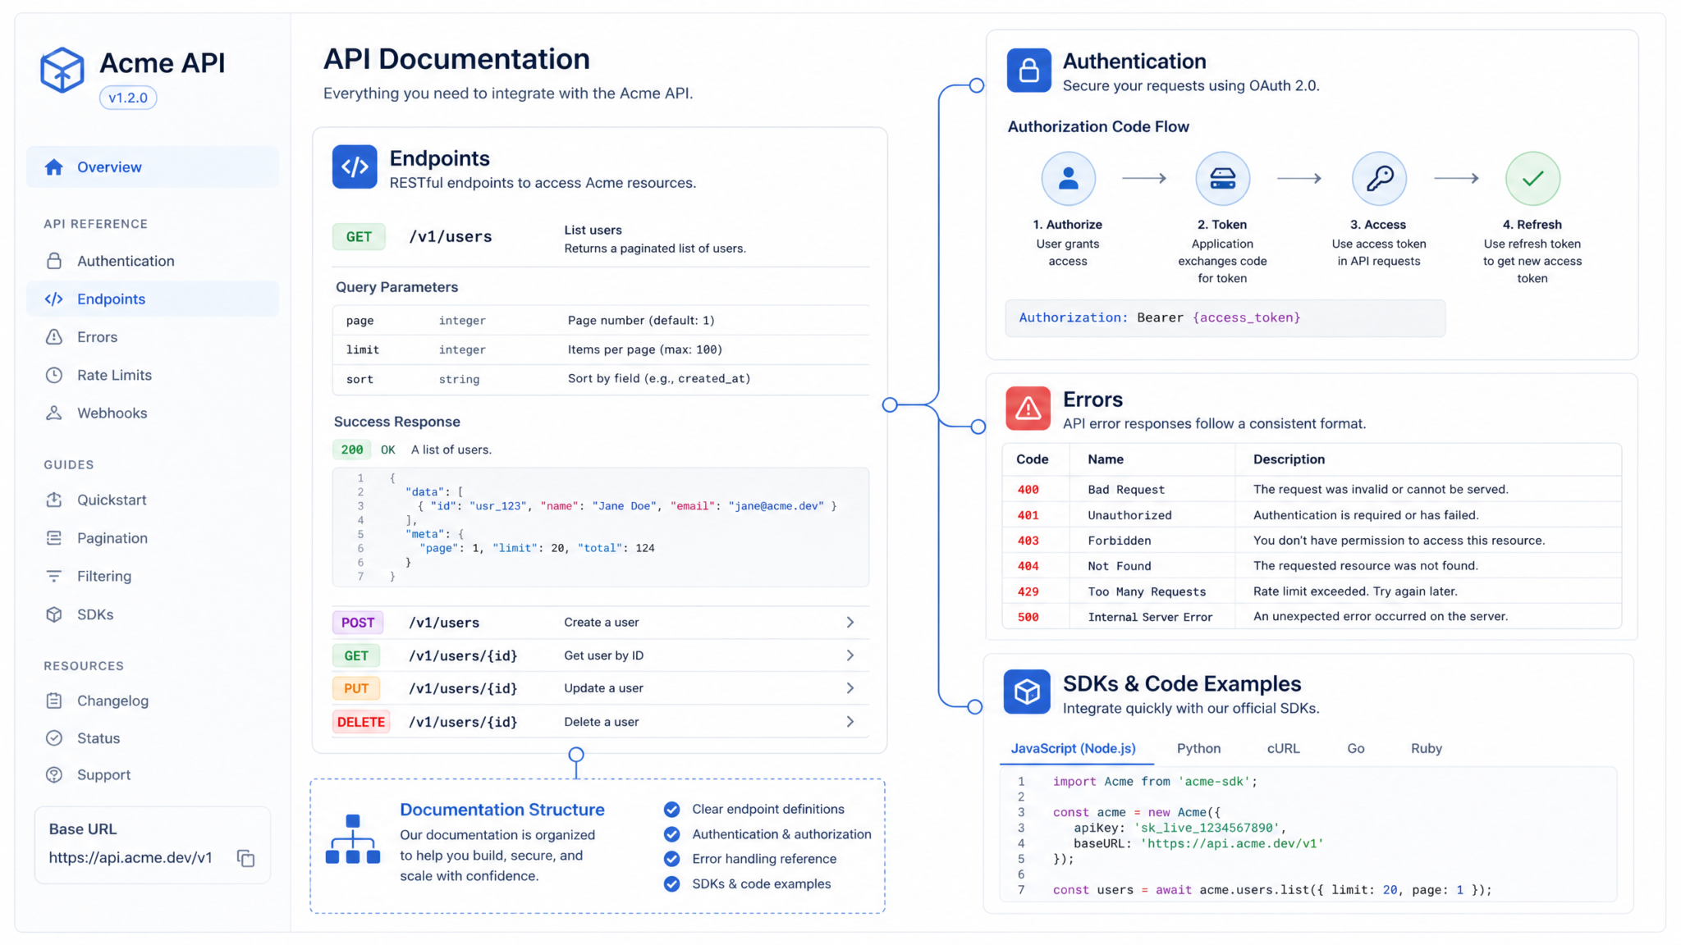Viewport: 1681px width, 945px height.
Task: Expand the Delete a user row chevron
Action: tap(850, 722)
